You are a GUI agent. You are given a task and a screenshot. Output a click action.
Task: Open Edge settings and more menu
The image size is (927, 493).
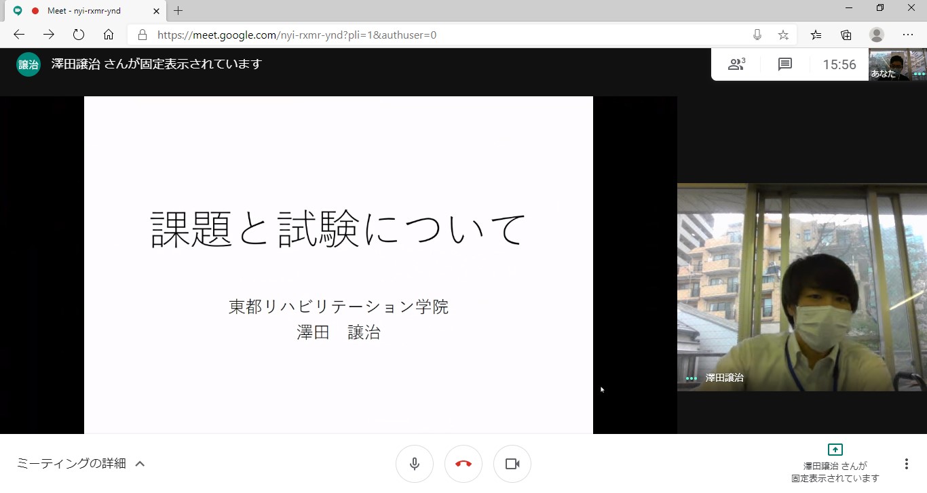pyautogui.click(x=908, y=35)
